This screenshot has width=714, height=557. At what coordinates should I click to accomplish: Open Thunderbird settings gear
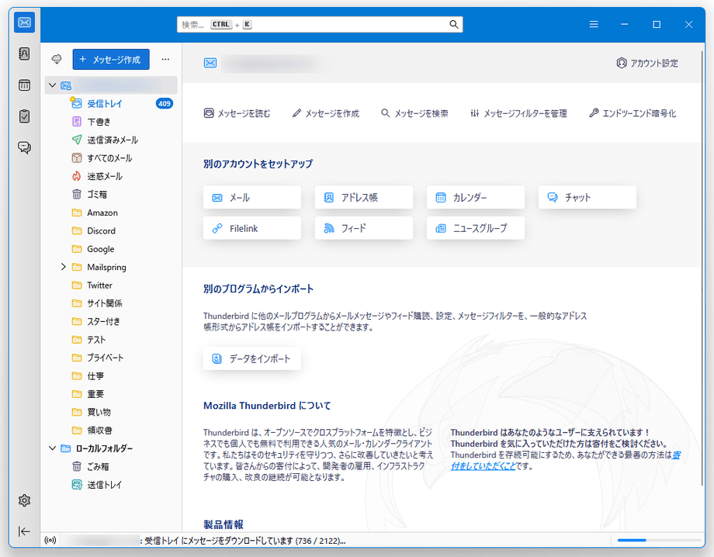click(x=25, y=500)
